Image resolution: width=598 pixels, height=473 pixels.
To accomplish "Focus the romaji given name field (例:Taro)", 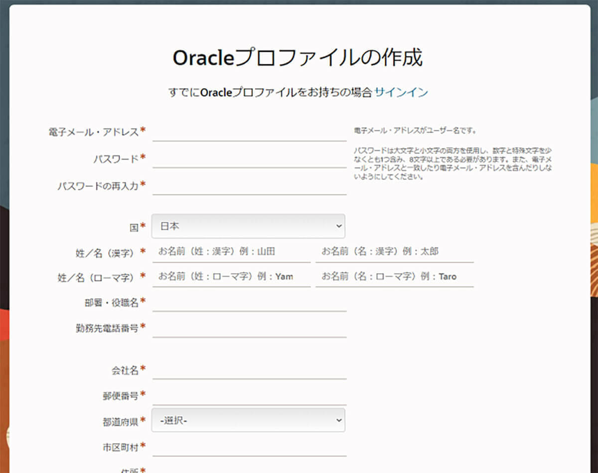I will coord(394,277).
